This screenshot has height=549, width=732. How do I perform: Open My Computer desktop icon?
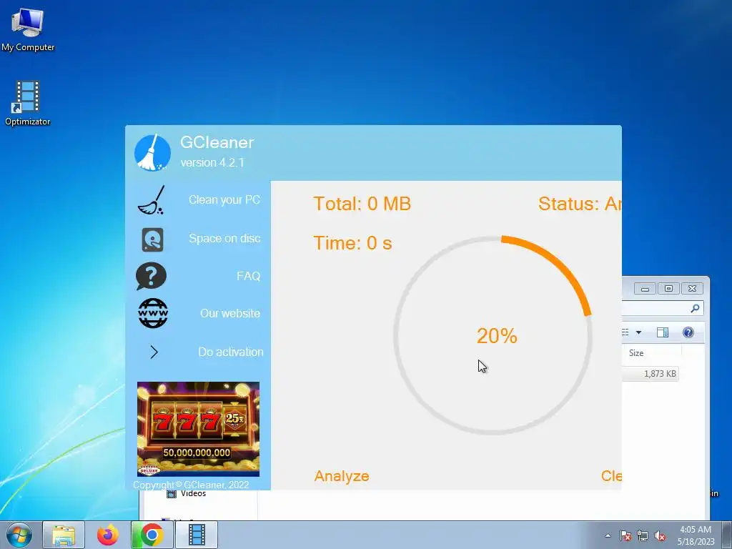pos(28,30)
